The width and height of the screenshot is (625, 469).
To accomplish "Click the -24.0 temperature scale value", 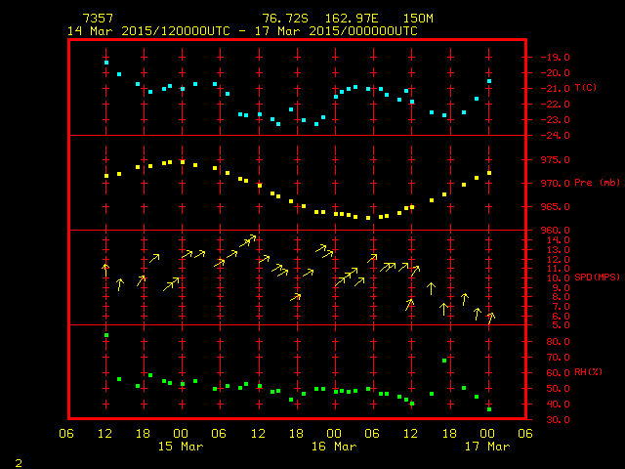I will pyautogui.click(x=555, y=136).
